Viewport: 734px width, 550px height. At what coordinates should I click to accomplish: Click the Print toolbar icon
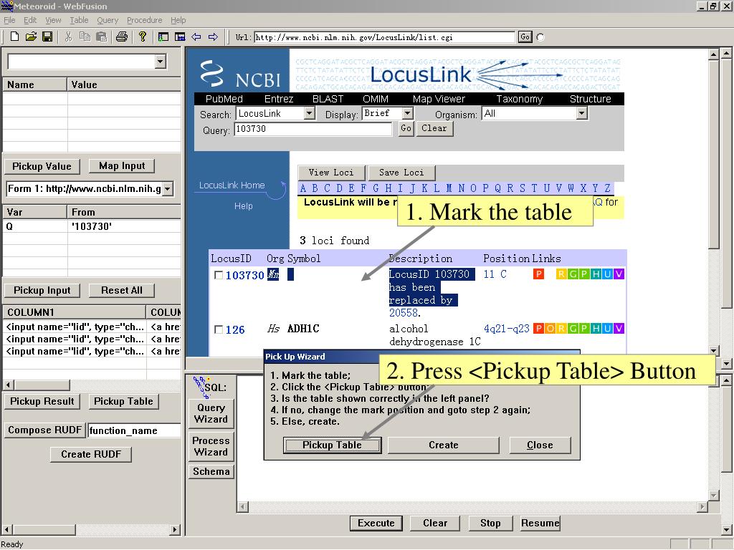[122, 37]
